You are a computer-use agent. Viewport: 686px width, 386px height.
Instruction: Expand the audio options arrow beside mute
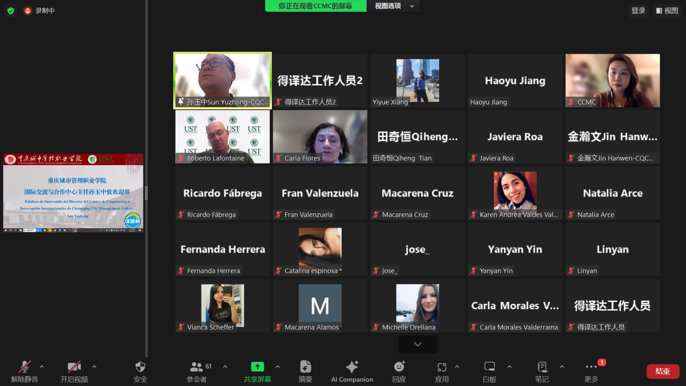(42, 367)
